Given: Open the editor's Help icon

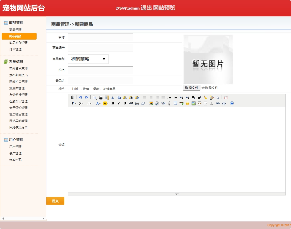Looking at the screenshot, I should click(x=231, y=103).
